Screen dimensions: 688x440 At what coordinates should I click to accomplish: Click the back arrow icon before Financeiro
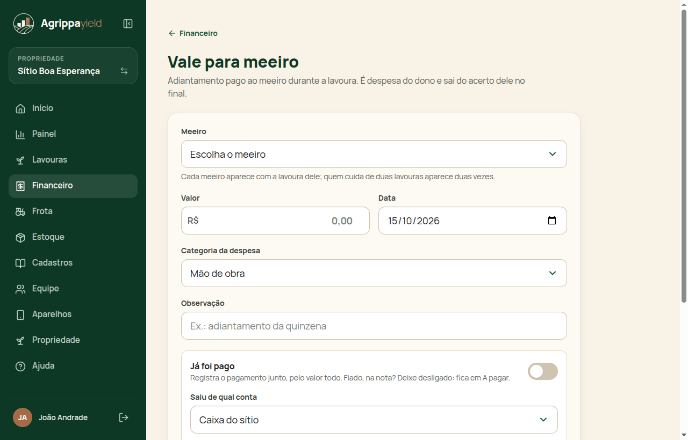(x=172, y=33)
